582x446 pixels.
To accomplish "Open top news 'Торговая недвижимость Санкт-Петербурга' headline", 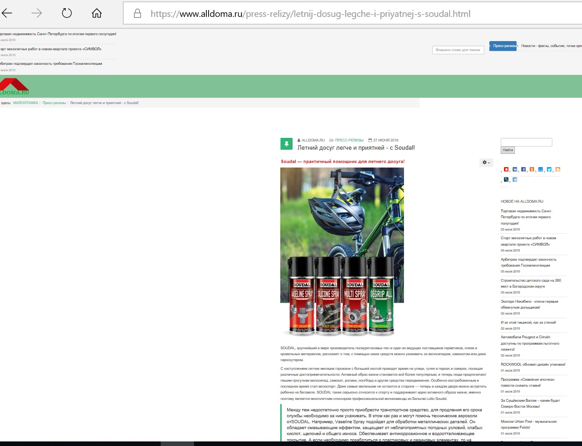I will click(x=58, y=34).
